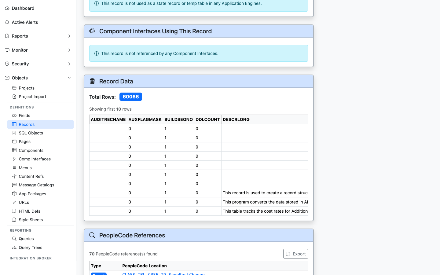Click the Message Catalogs chat icon
Screen dimensions: 440x275
pyautogui.click(x=14, y=185)
